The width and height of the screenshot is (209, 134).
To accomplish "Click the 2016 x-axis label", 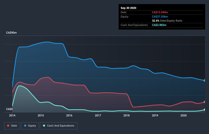I will tap(69, 115).
